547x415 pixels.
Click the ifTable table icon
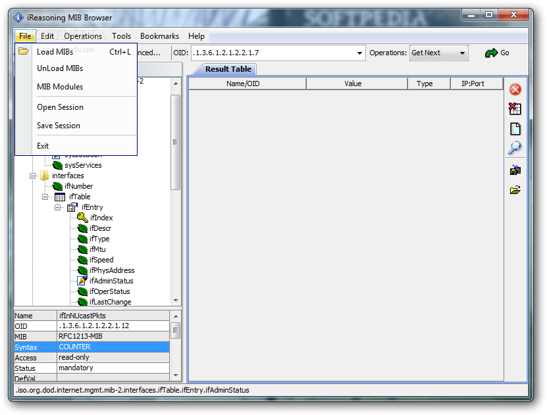pos(60,197)
